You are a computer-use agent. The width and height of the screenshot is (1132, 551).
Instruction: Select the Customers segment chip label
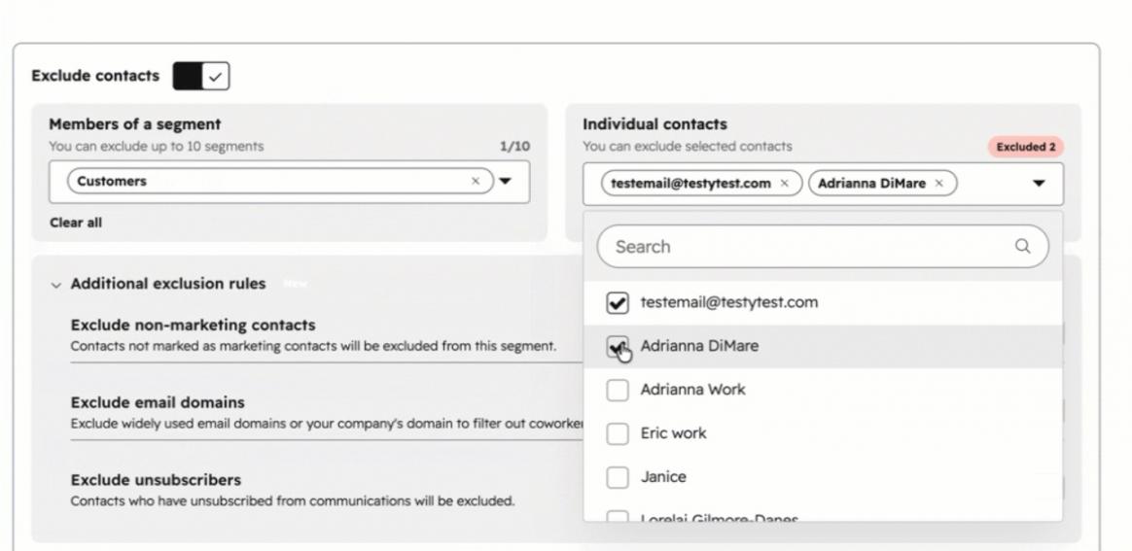[112, 181]
